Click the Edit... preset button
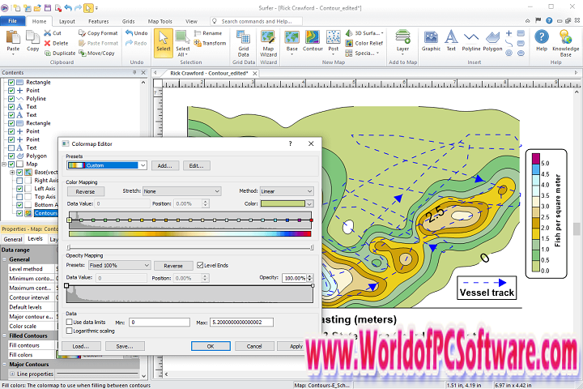This screenshot has height=389, width=583. pyautogui.click(x=196, y=165)
